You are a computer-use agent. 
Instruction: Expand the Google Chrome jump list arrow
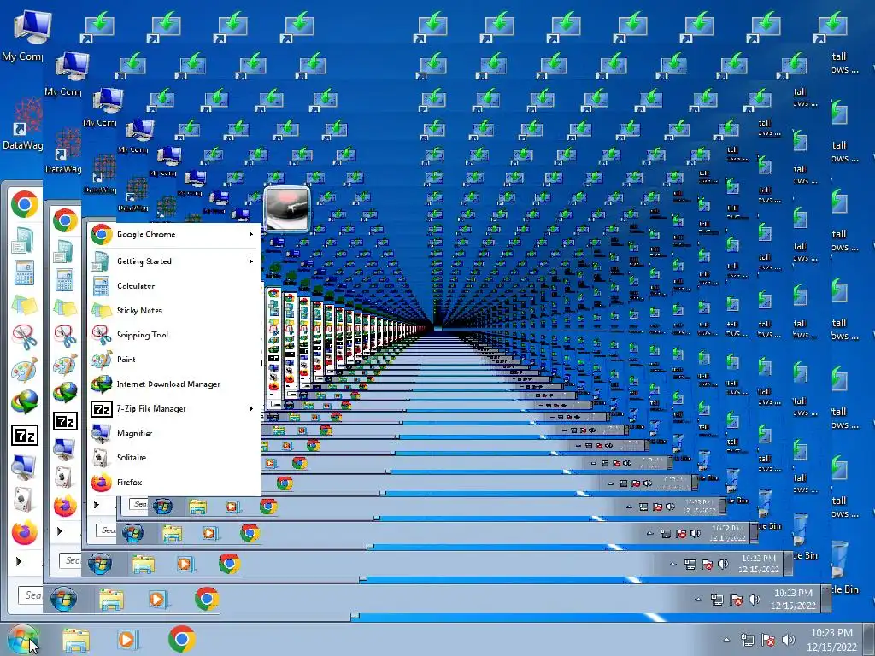[251, 234]
